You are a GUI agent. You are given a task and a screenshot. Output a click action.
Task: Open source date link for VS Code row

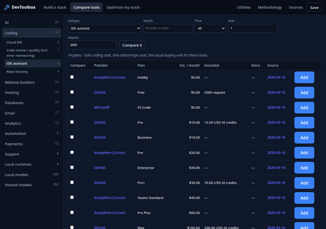click(x=276, y=107)
